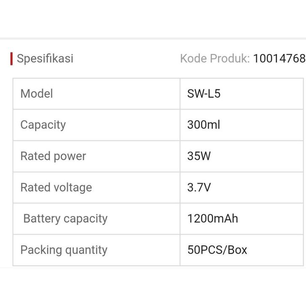Select the SW-L5 model value
The height and width of the screenshot is (306, 306).
tap(204, 94)
